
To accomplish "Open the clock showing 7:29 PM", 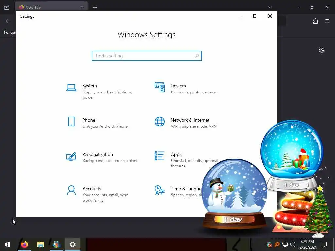I will click(307, 244).
